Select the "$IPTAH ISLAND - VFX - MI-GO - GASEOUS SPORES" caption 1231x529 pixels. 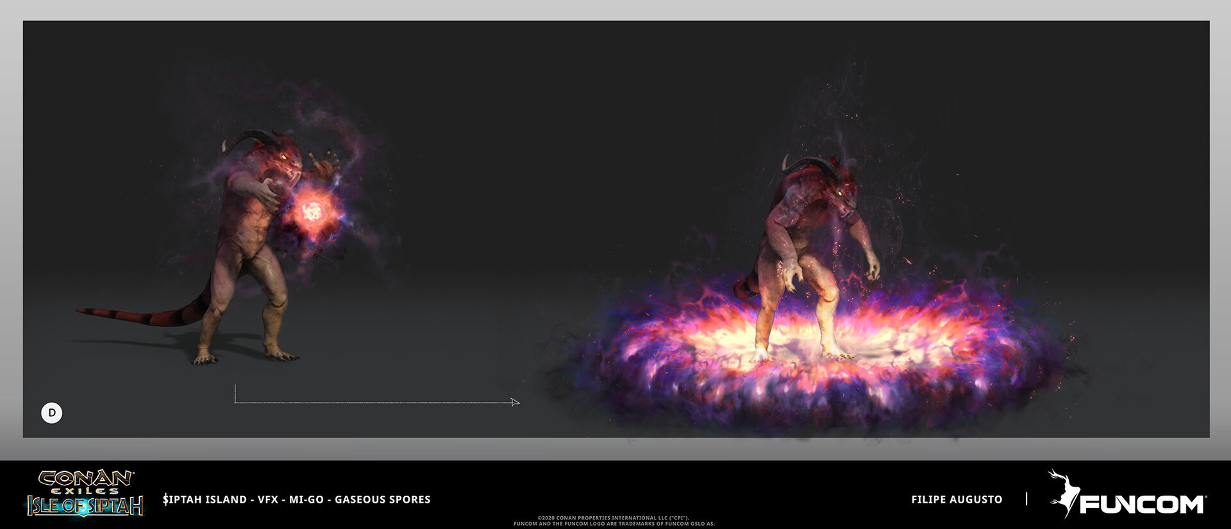click(297, 500)
